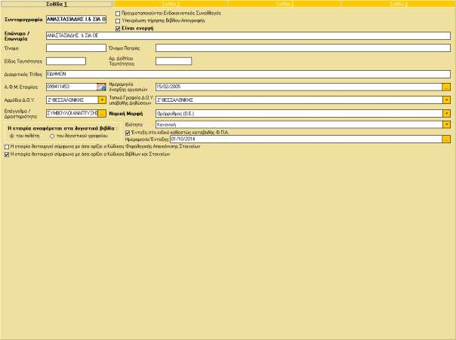Viewport: 456px width, 340px height.
Task: Toggle Ένταξη στο ειδικό καθεστώς Φ.Π.Α. checkbox
Action: point(128,133)
